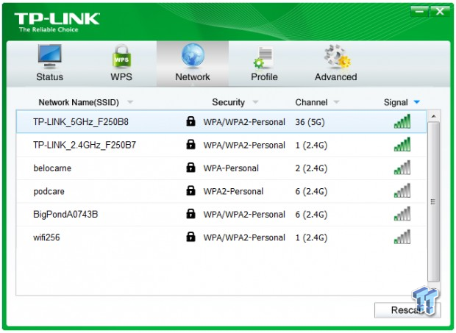Click the Rescan button

click(407, 310)
